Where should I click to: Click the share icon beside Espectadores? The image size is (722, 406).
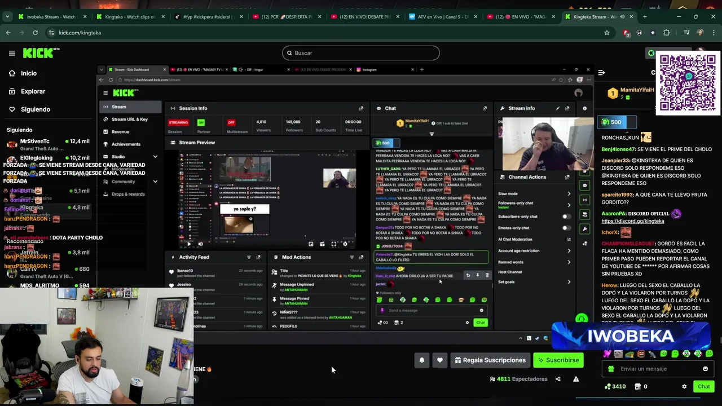pos(558,379)
